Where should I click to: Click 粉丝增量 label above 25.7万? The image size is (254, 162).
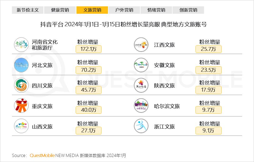210,42
